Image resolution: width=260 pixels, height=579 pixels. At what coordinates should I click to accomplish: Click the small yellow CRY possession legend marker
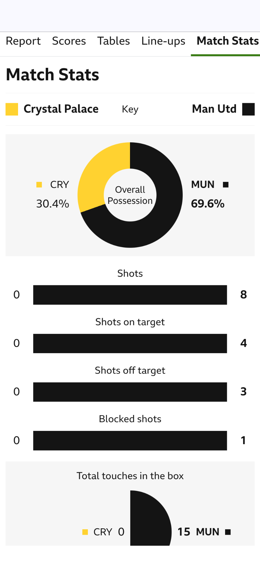click(39, 185)
